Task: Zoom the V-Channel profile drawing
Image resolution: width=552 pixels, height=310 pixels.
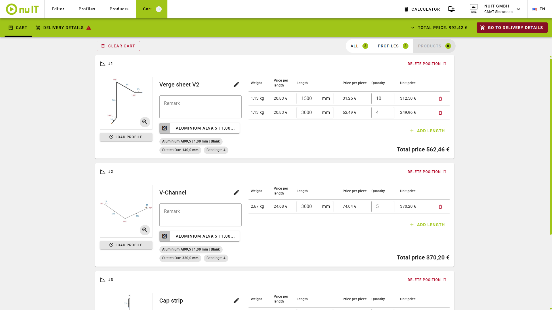Action: [145, 230]
